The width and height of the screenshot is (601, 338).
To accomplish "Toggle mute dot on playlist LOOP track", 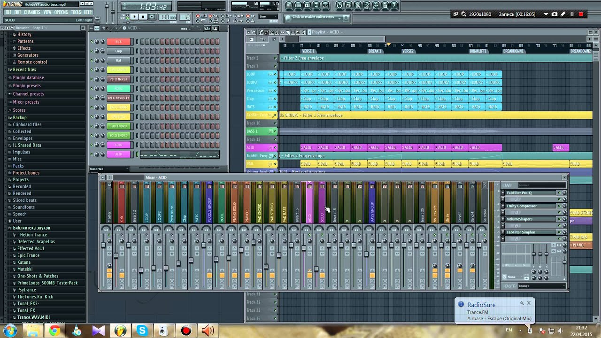I will [275, 74].
